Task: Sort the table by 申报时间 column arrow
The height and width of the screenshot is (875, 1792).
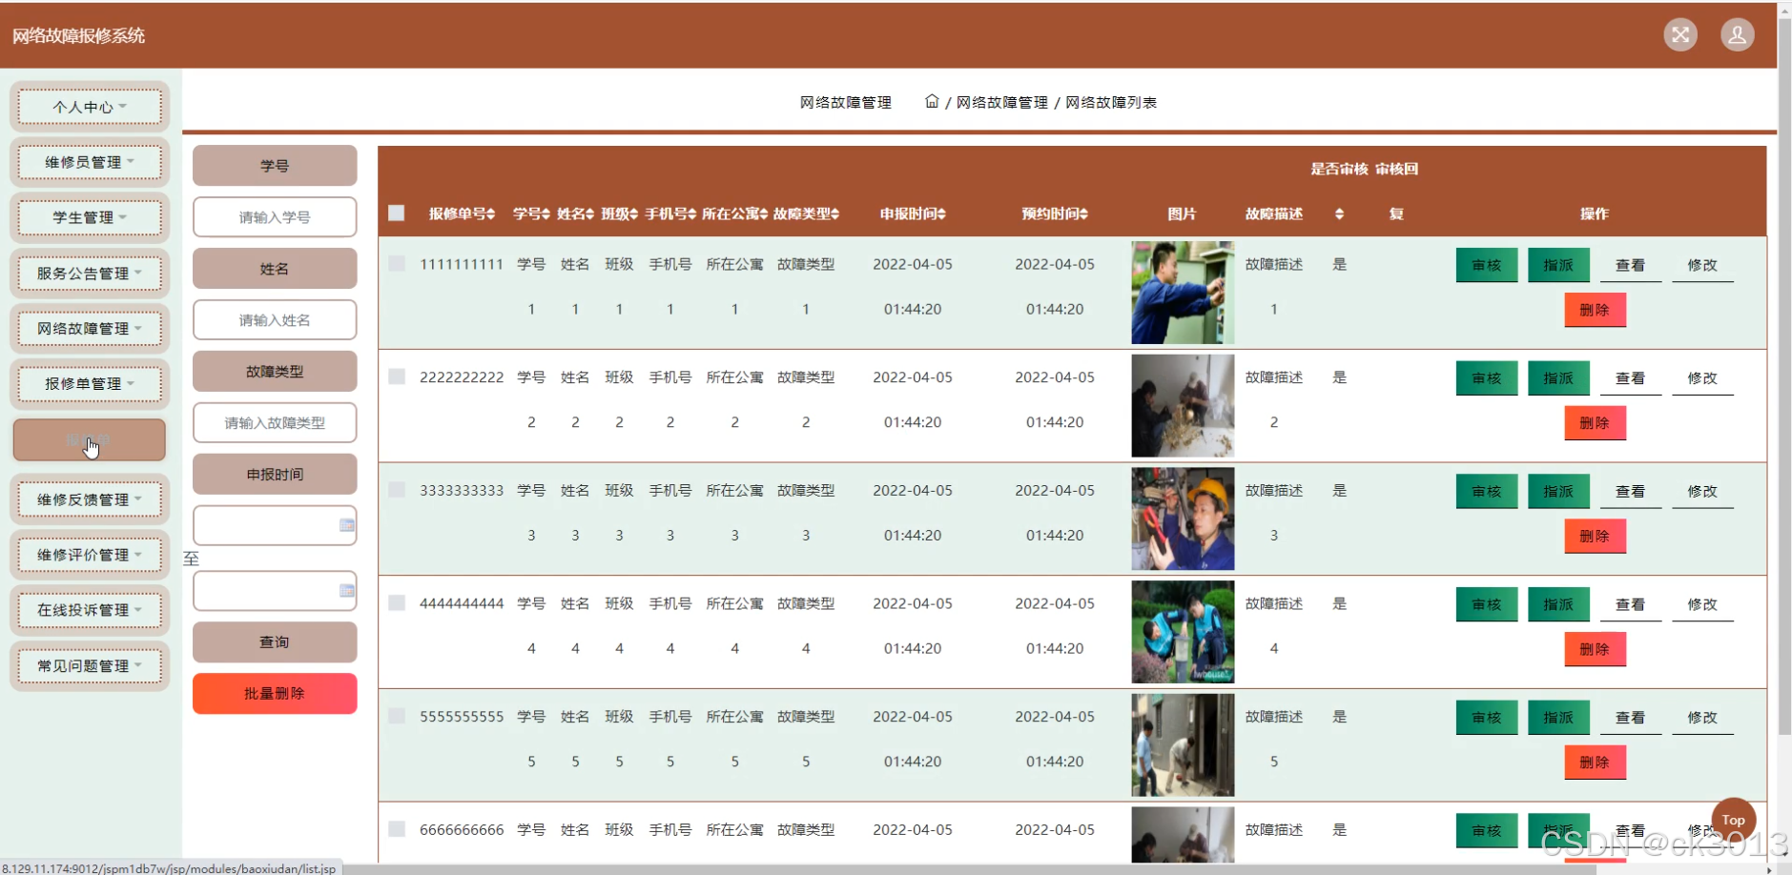Action: point(941,214)
